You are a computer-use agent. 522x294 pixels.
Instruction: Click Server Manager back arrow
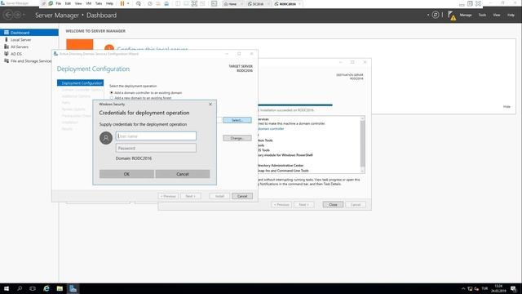click(8, 15)
